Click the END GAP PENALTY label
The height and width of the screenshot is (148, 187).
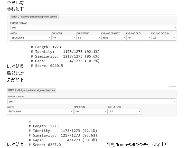(x=110, y=33)
